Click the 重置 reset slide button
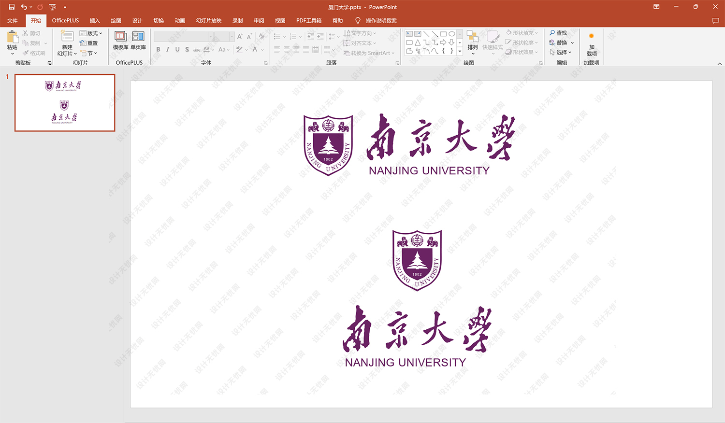The height and width of the screenshot is (423, 725). pyautogui.click(x=89, y=43)
